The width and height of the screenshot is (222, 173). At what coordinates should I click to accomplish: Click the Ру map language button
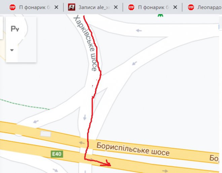(15, 29)
